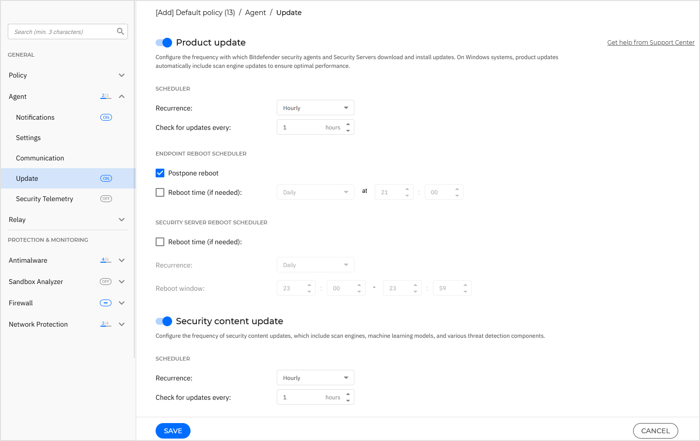
Task: Click the OFF badge next to Sandbox Analyzer
Action: [x=106, y=281]
